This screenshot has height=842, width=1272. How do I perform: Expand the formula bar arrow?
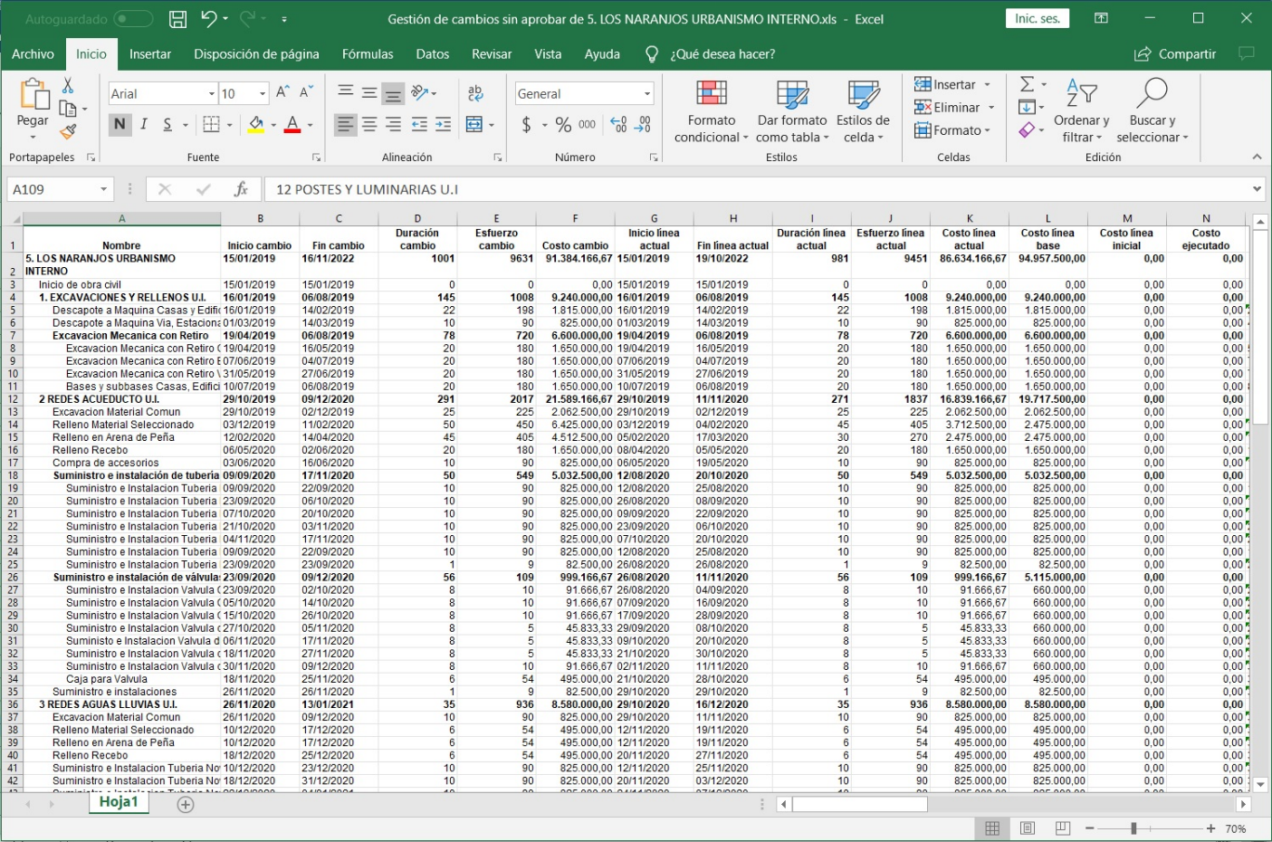click(x=1257, y=189)
